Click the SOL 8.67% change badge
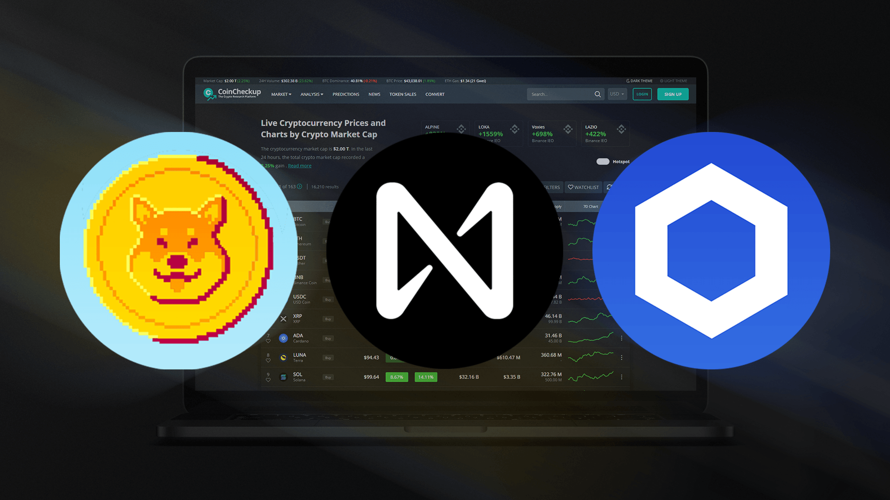890x500 pixels. click(397, 377)
